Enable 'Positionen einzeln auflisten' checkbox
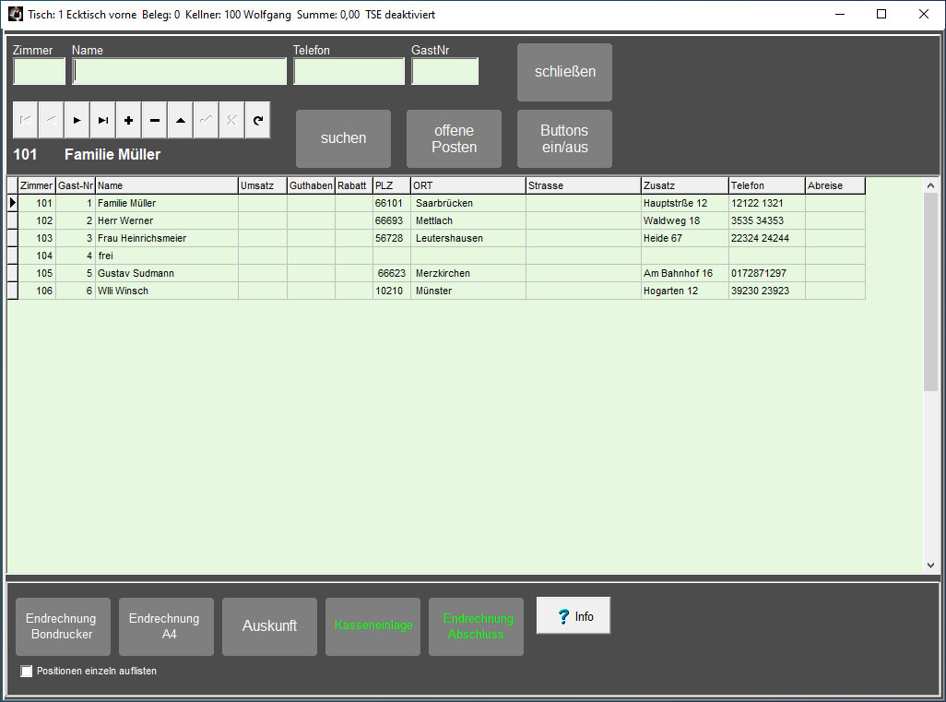Image resolution: width=946 pixels, height=702 pixels. pyautogui.click(x=27, y=672)
